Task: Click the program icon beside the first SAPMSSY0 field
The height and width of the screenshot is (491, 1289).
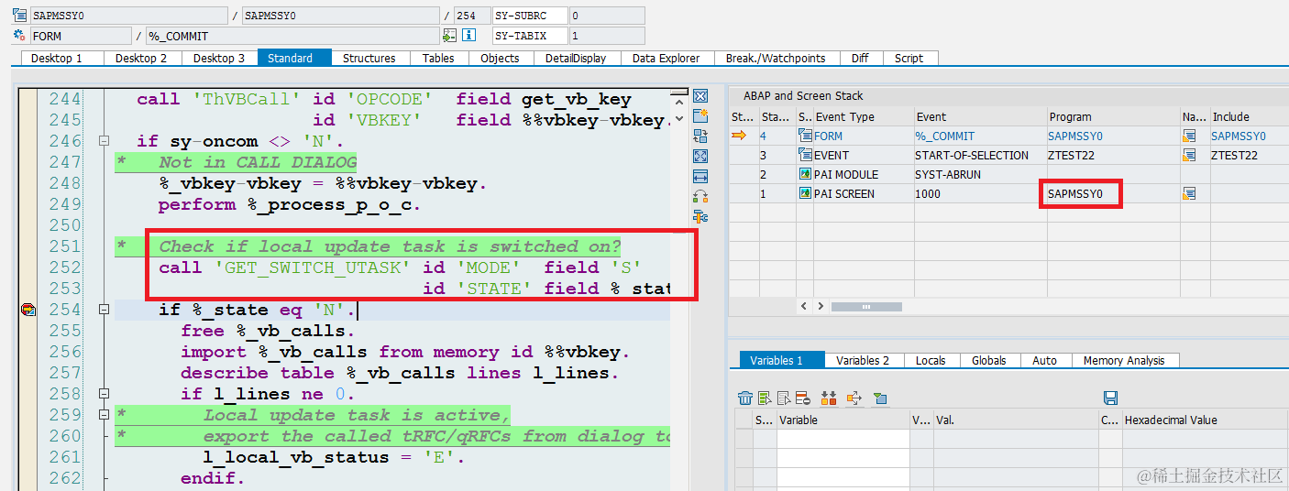Action: 18,16
